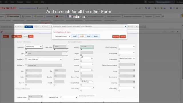Tick the Address 2 checkbox
The image size is (183, 103).
click(x=26, y=64)
